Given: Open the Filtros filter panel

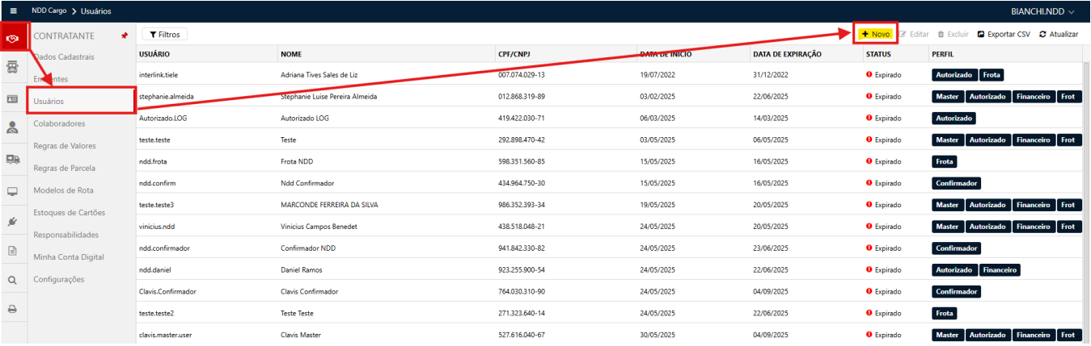Looking at the screenshot, I should [x=164, y=35].
